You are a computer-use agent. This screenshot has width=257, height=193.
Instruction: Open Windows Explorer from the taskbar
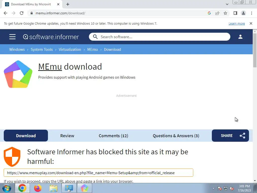coord(53,188)
